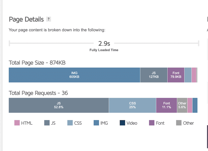The width and height of the screenshot is (208, 151).
Task: Click pink HTML segment in page size bar
Action: click(x=194, y=75)
